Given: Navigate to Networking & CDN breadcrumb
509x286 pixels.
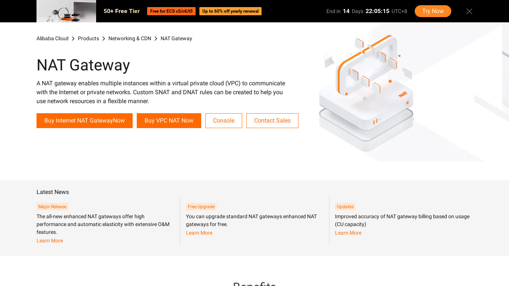Looking at the screenshot, I should pos(130,38).
